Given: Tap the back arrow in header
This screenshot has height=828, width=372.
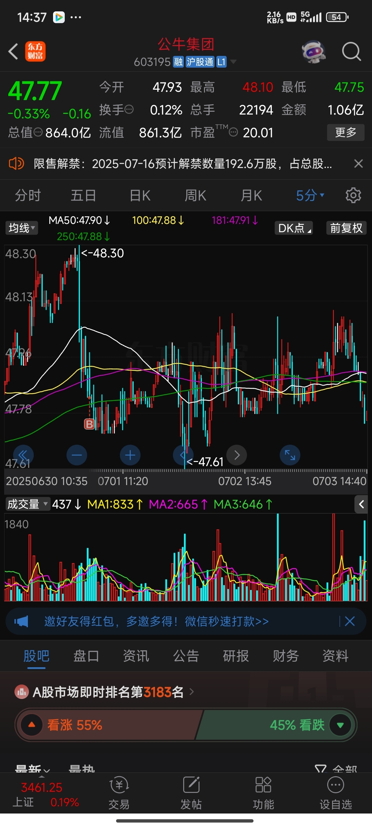Looking at the screenshot, I should point(13,52).
